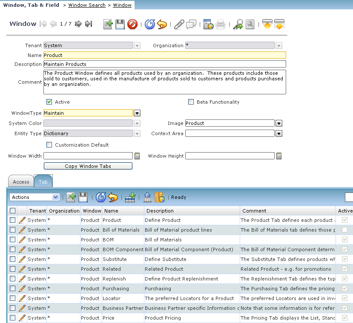
Task: Open find record magnifier icon
Action: point(250,24)
